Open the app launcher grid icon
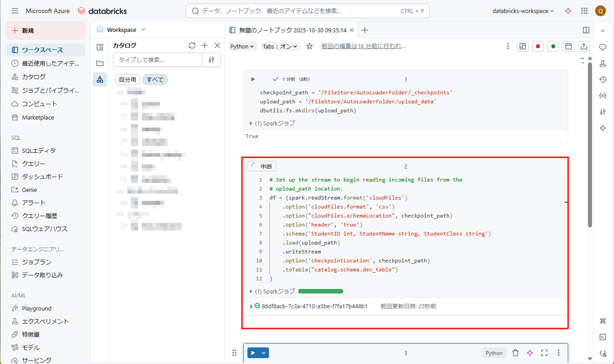The width and height of the screenshot is (614, 364). click(x=584, y=11)
